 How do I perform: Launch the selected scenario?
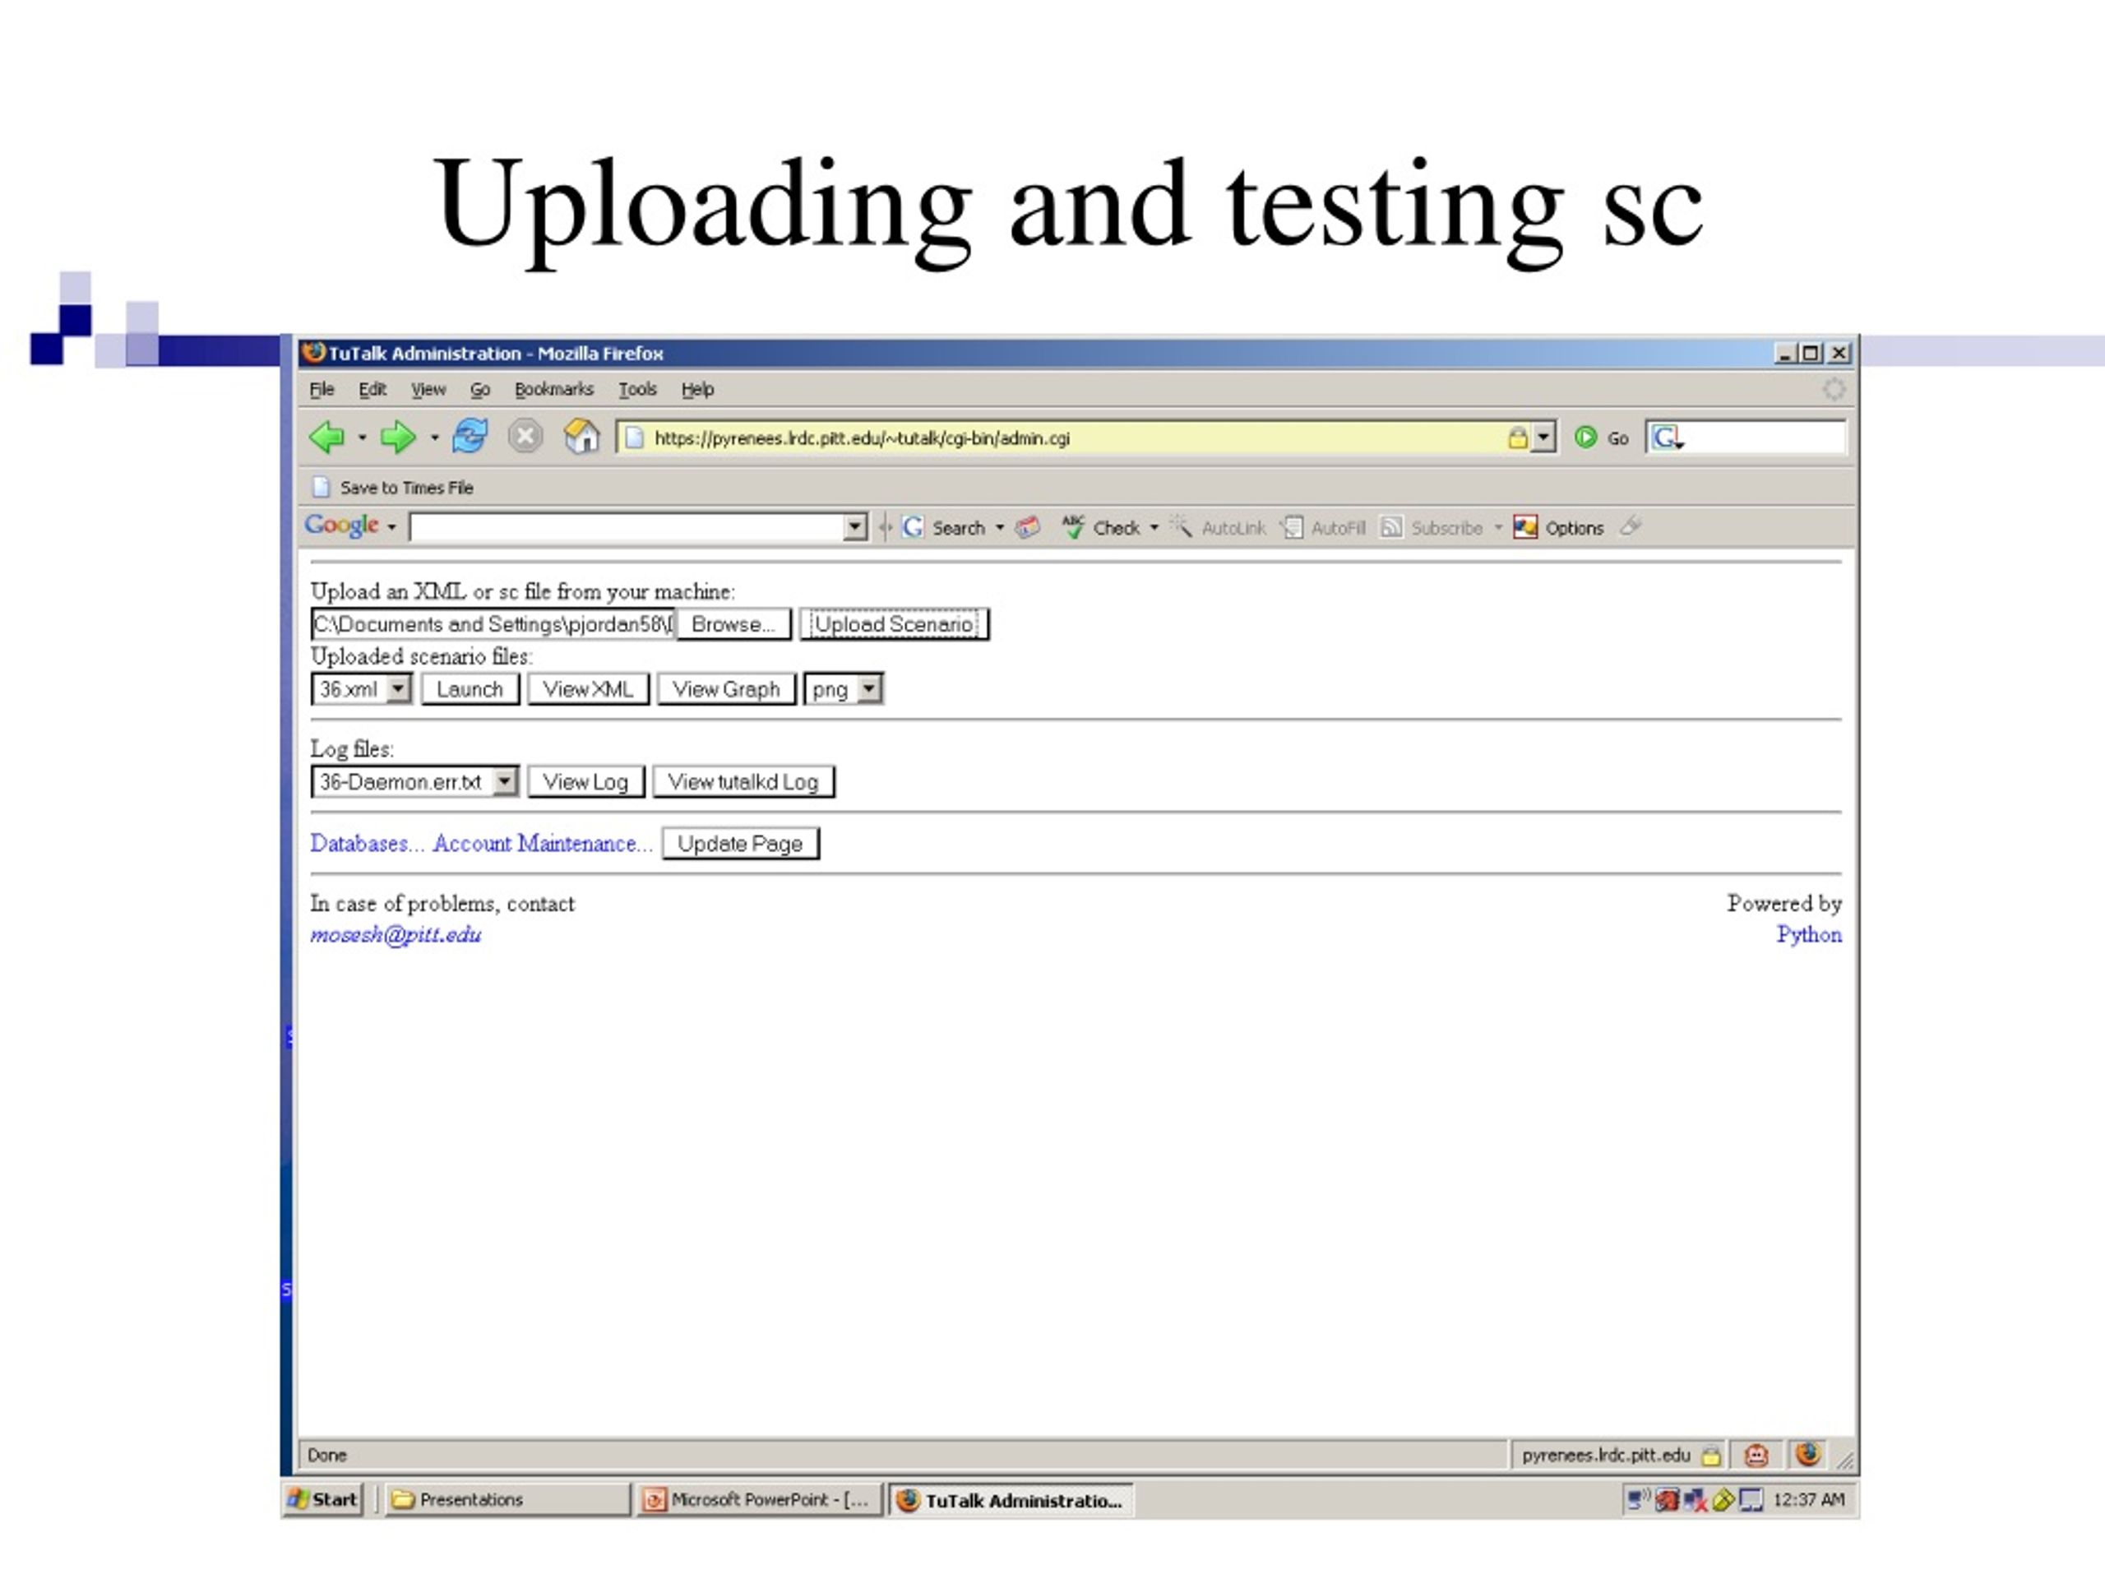click(x=470, y=689)
